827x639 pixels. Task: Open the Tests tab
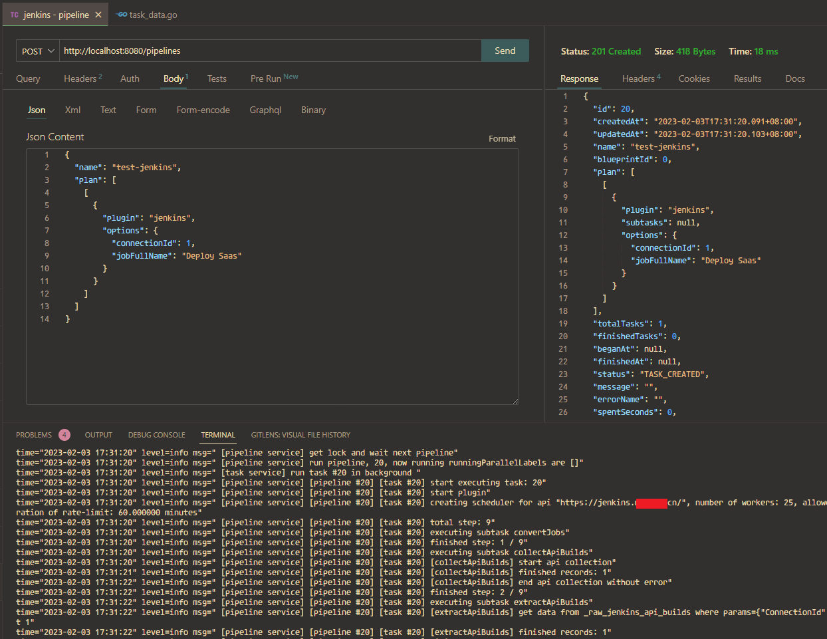coord(217,78)
